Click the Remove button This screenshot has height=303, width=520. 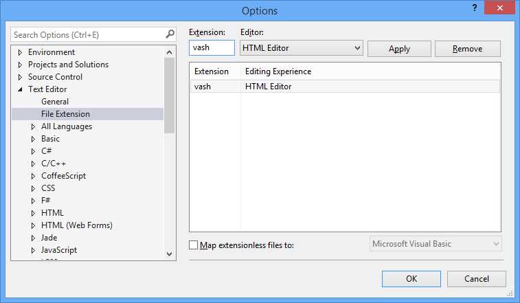[x=468, y=49]
